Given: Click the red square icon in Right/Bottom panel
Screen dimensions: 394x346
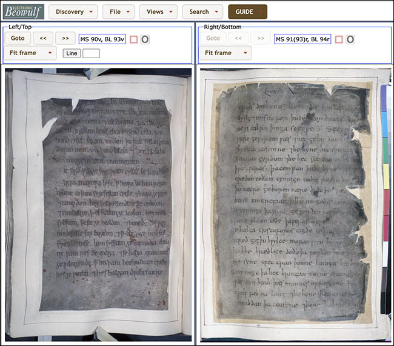Looking at the screenshot, I should click(339, 39).
